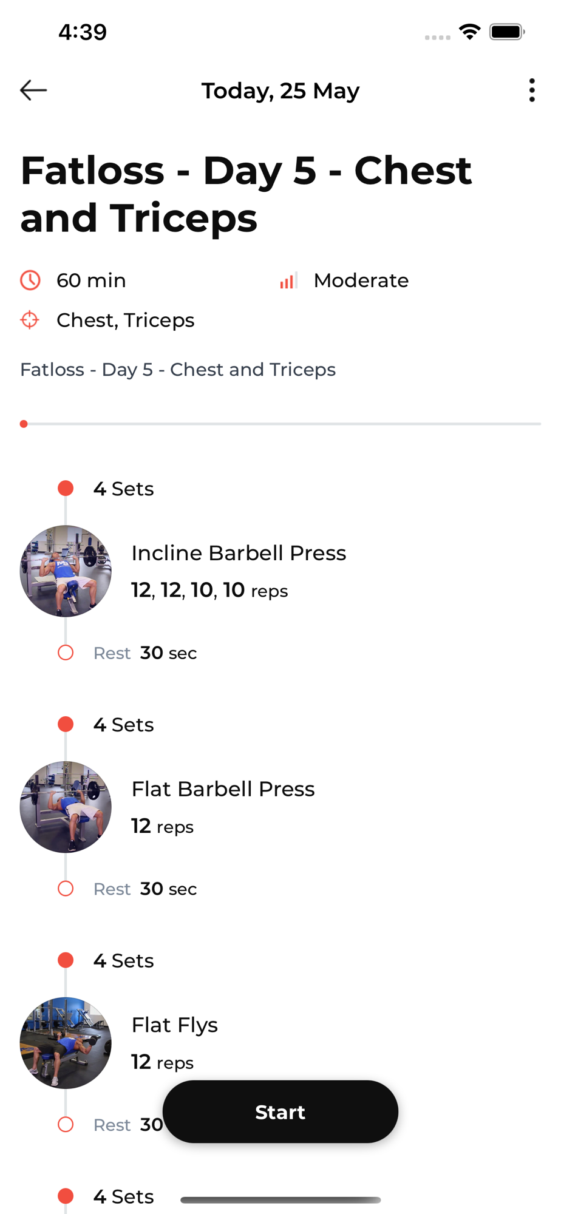
Task: Tap the Wi-Fi status icon
Action: pyautogui.click(x=469, y=32)
